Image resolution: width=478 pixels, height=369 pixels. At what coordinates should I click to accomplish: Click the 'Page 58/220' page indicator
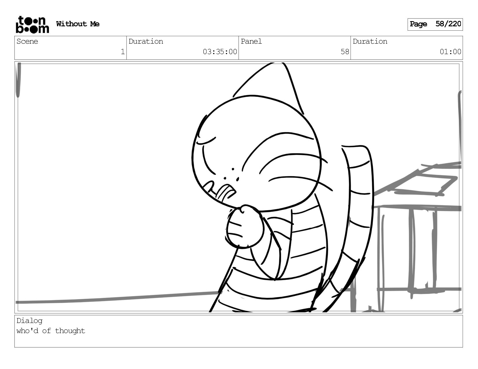tap(435, 24)
